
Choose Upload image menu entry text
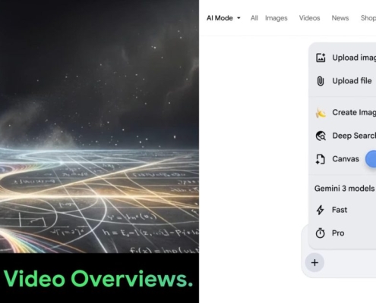[354, 58]
